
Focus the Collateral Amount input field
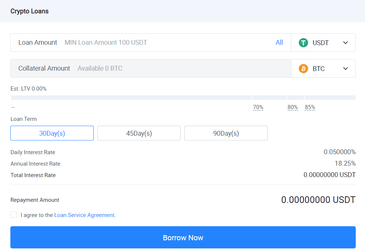(151, 68)
